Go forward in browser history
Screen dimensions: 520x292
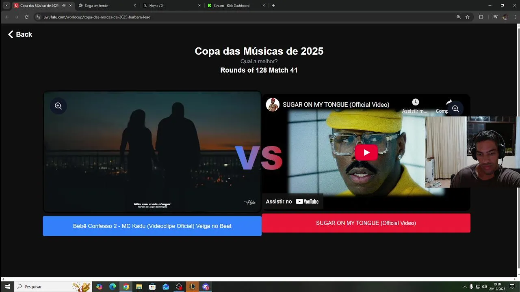[17, 17]
